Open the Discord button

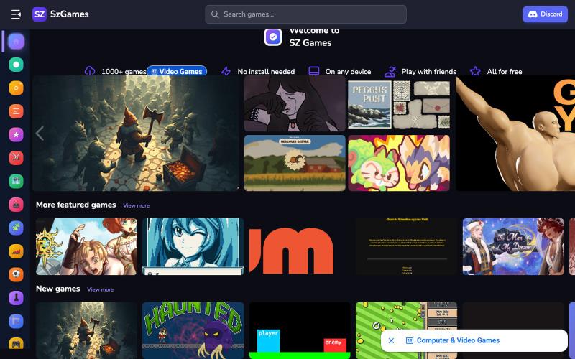coord(545,14)
